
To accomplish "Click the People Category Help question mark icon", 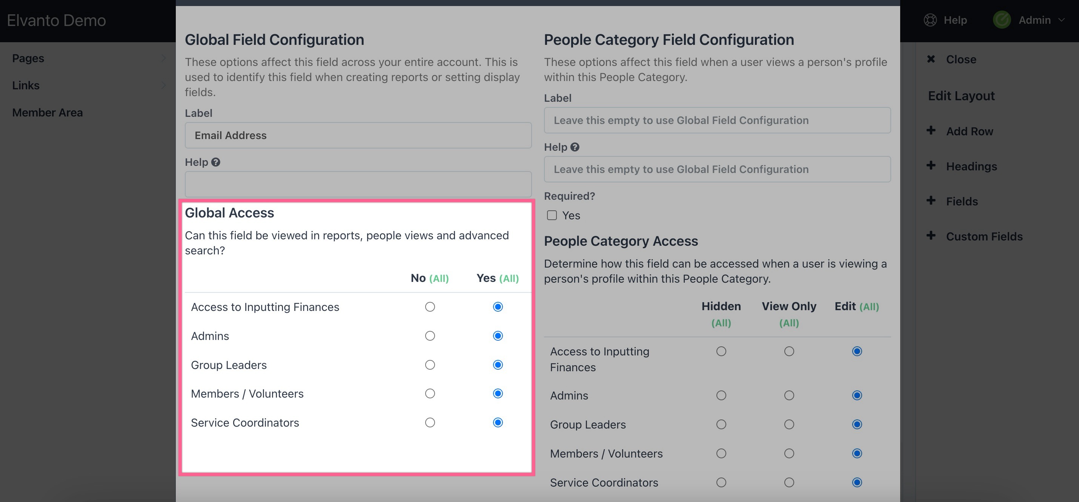I will (x=575, y=147).
